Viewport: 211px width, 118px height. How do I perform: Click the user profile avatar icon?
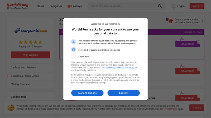[x=174, y=6]
